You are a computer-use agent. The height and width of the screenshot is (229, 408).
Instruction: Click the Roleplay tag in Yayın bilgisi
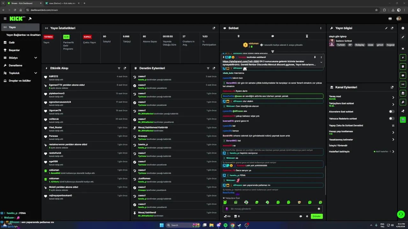coord(360,45)
